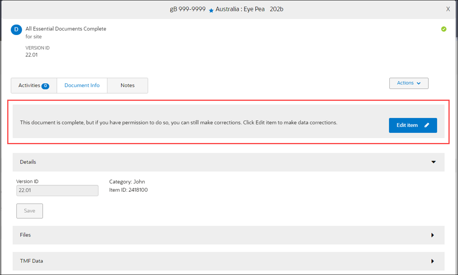Viewport: 458px width, 275px height.
Task: Click the pencil icon on Edit item
Action: click(426, 125)
